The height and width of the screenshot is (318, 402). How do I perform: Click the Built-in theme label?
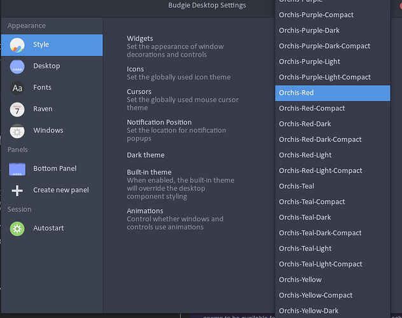tap(149, 172)
